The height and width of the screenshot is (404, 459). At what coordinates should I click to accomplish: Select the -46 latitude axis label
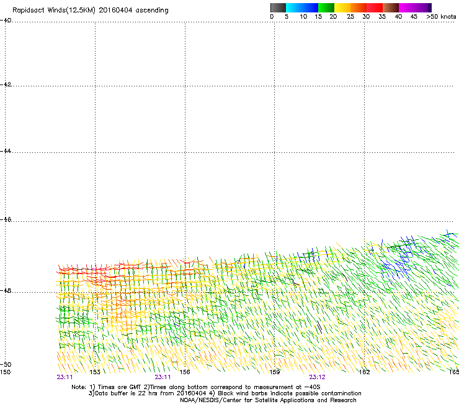[6, 219]
